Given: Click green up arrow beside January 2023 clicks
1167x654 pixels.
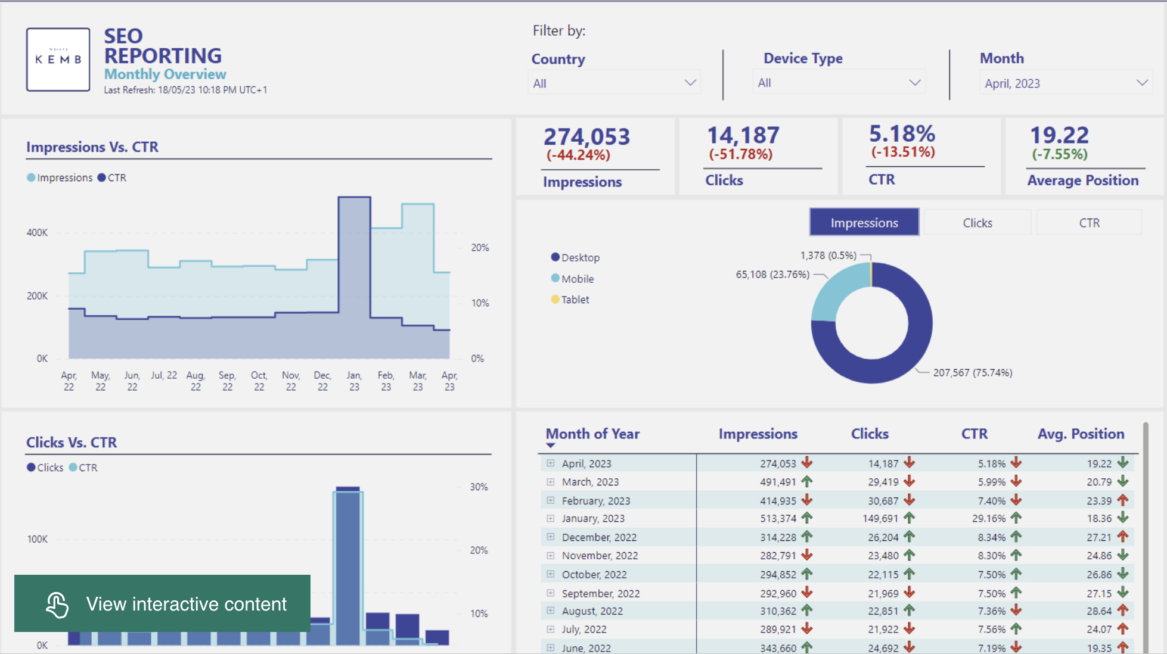Looking at the screenshot, I should pyautogui.click(x=909, y=518).
